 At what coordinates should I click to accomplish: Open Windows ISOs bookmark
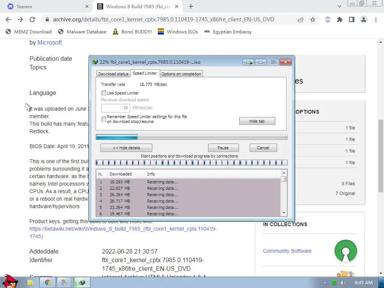pos(178,32)
